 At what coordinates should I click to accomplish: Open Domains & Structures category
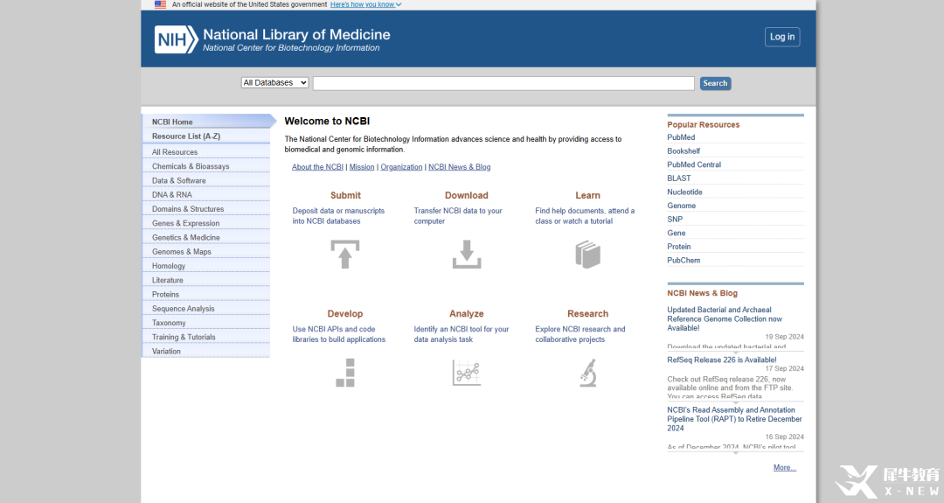pyautogui.click(x=206, y=209)
